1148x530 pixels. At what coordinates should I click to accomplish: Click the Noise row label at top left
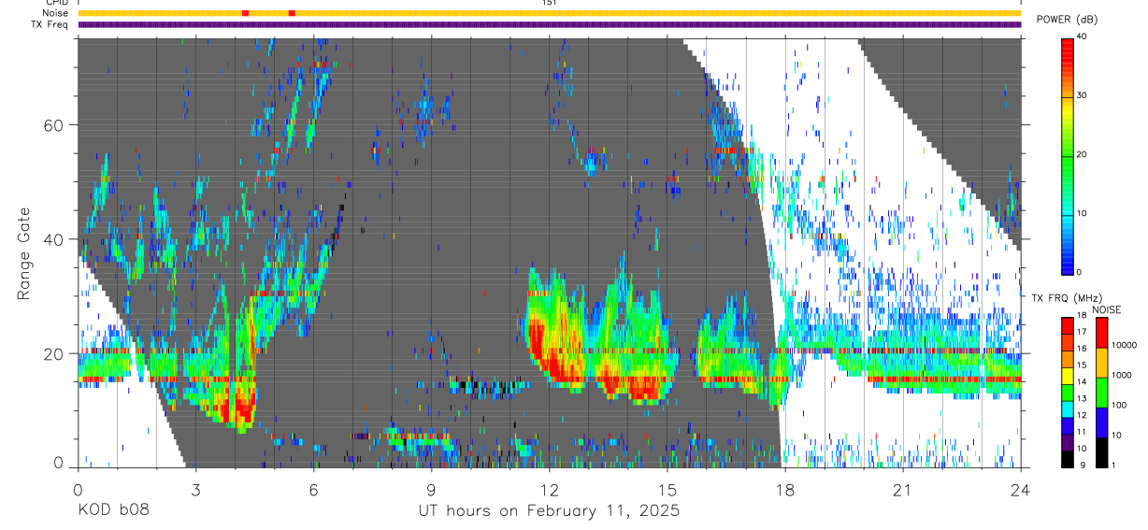pyautogui.click(x=57, y=13)
